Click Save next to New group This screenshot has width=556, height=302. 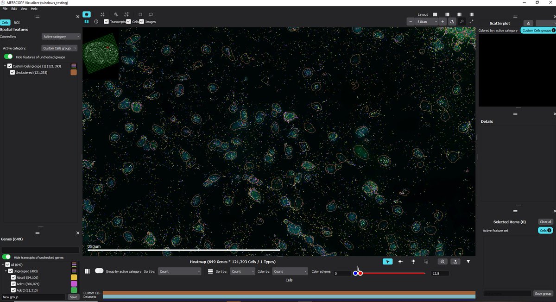pyautogui.click(x=73, y=297)
